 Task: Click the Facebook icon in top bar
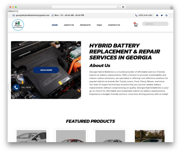pyautogui.click(x=157, y=15)
